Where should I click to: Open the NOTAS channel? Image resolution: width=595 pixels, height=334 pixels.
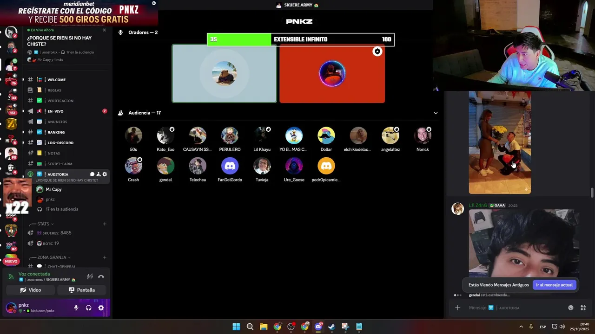[x=67, y=153]
